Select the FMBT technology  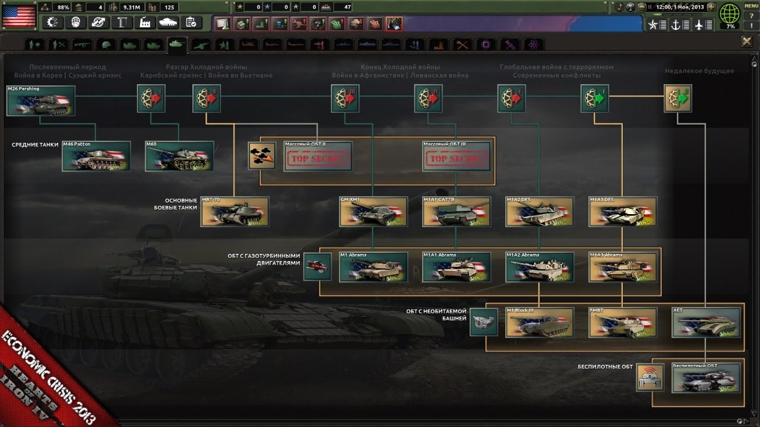coord(623,323)
